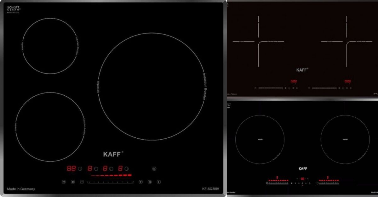Select the second cooking zone indicator icon
Screen dimensions: 378x197
(111, 169)
